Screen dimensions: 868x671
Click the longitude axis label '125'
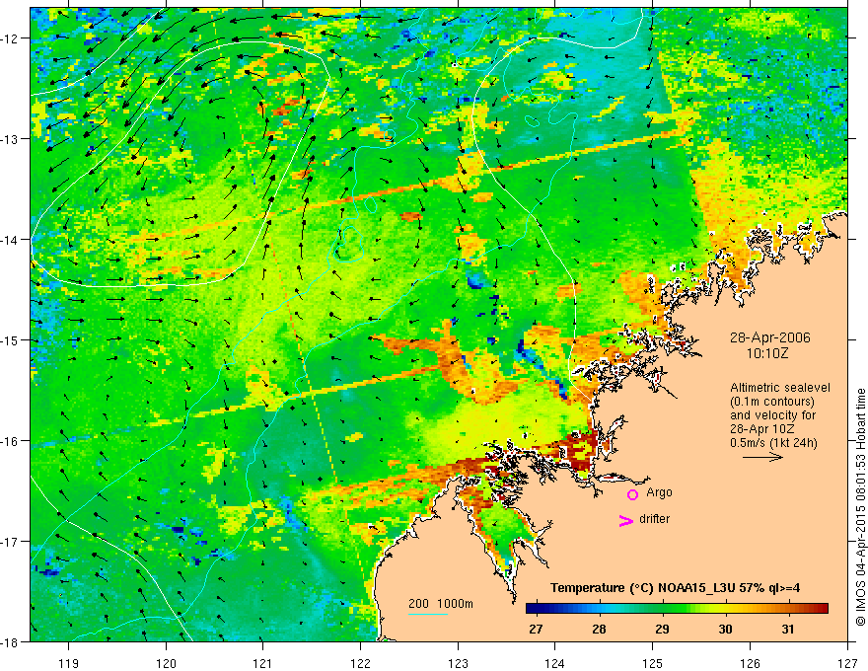click(653, 663)
